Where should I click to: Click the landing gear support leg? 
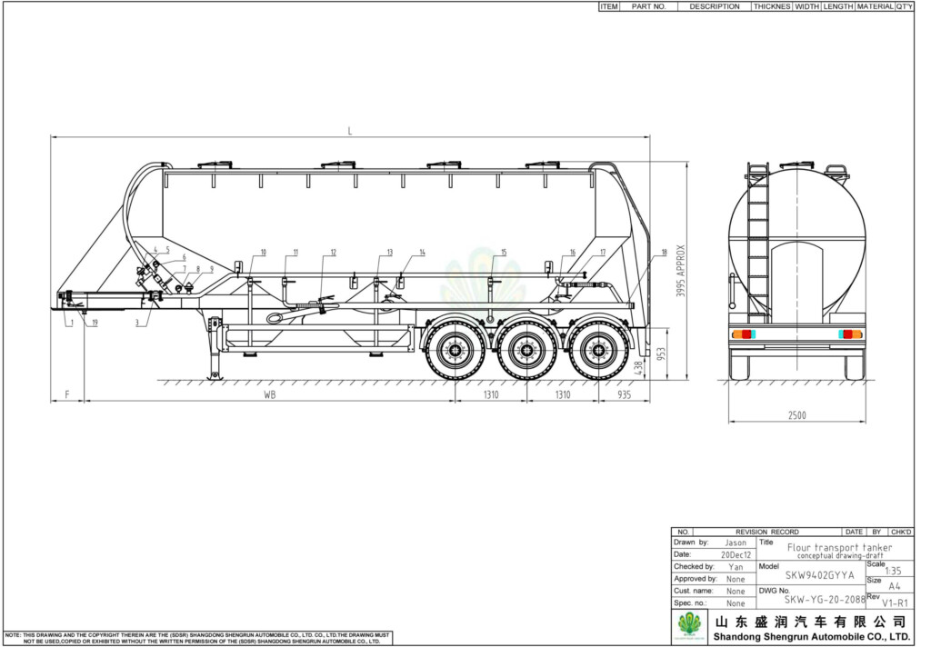(x=215, y=350)
